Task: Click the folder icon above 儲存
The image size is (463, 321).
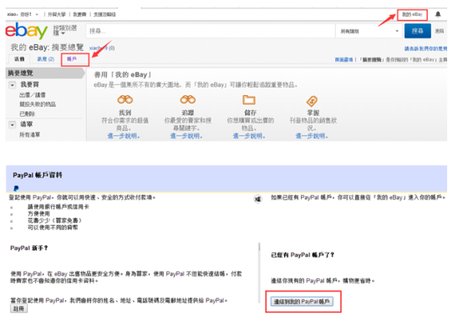Action: pos(249,100)
